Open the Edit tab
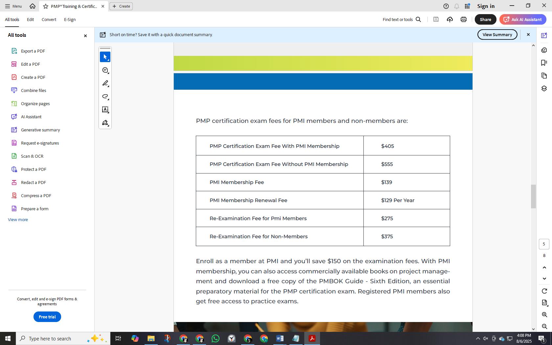The image size is (552, 345). click(x=30, y=20)
